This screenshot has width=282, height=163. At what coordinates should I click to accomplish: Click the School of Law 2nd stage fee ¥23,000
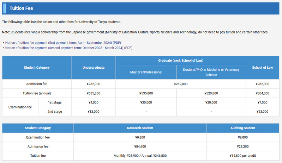[x=262, y=112]
